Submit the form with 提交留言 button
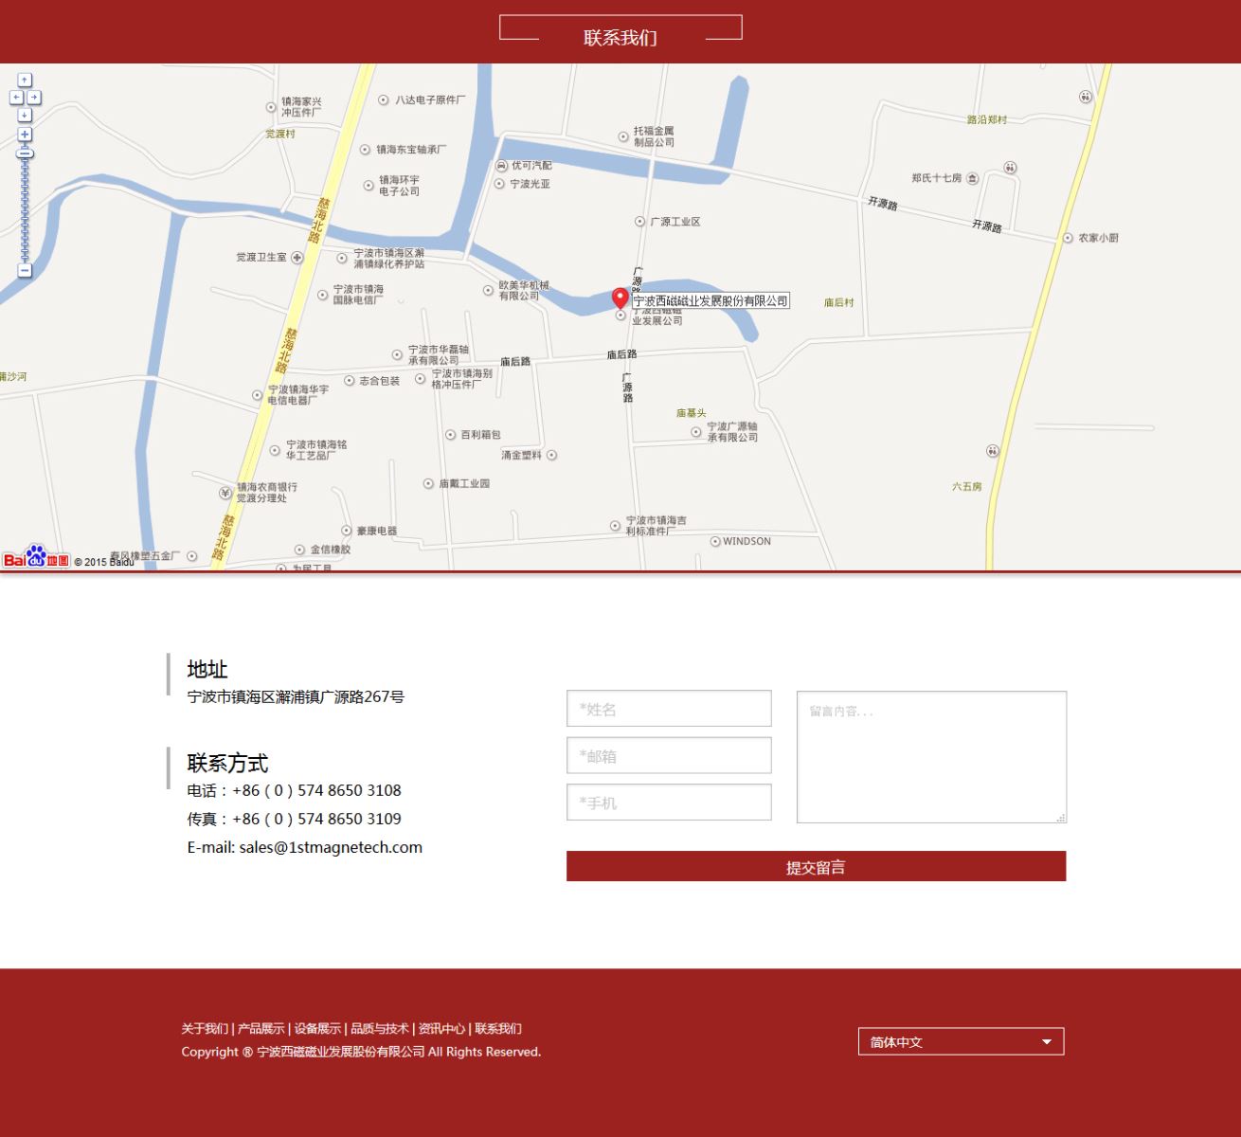Screen dimensions: 1241x1137 pos(816,866)
